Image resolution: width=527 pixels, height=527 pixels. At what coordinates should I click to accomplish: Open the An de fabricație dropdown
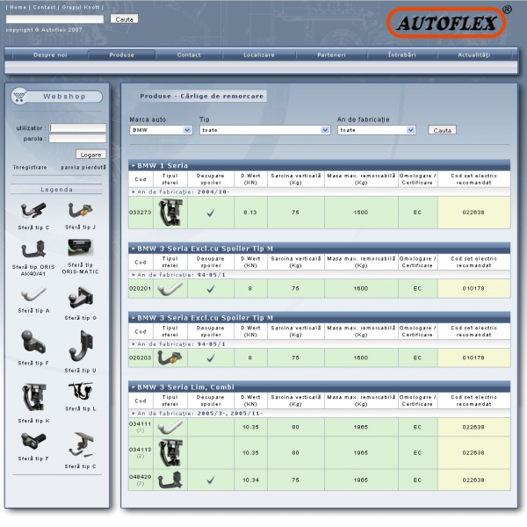(377, 130)
